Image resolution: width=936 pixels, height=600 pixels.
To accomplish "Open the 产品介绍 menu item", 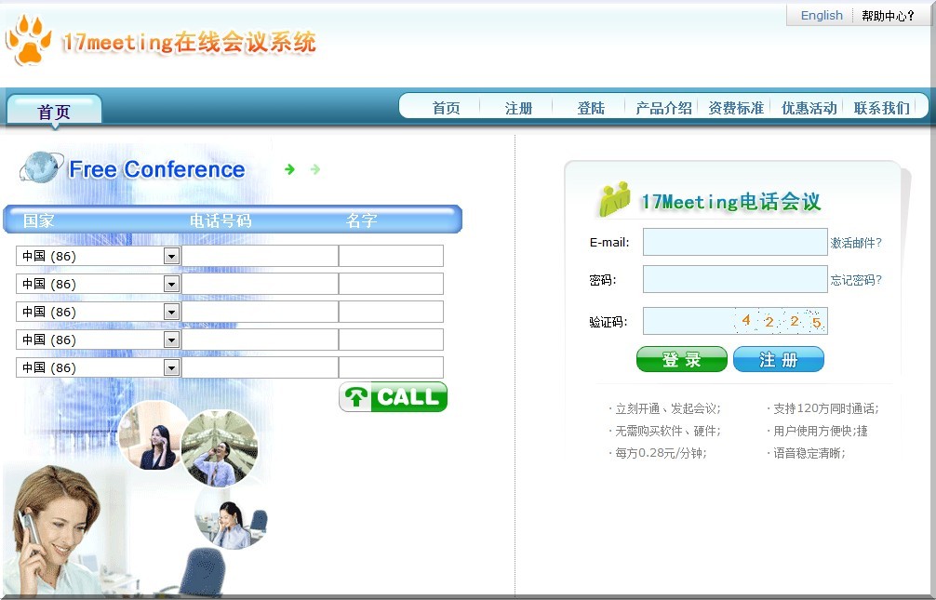I will pos(663,108).
